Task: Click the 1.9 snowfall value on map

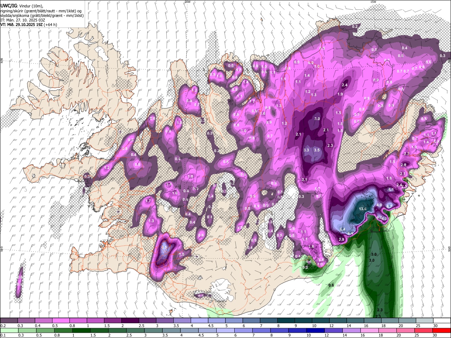Action: pyautogui.click(x=340, y=94)
